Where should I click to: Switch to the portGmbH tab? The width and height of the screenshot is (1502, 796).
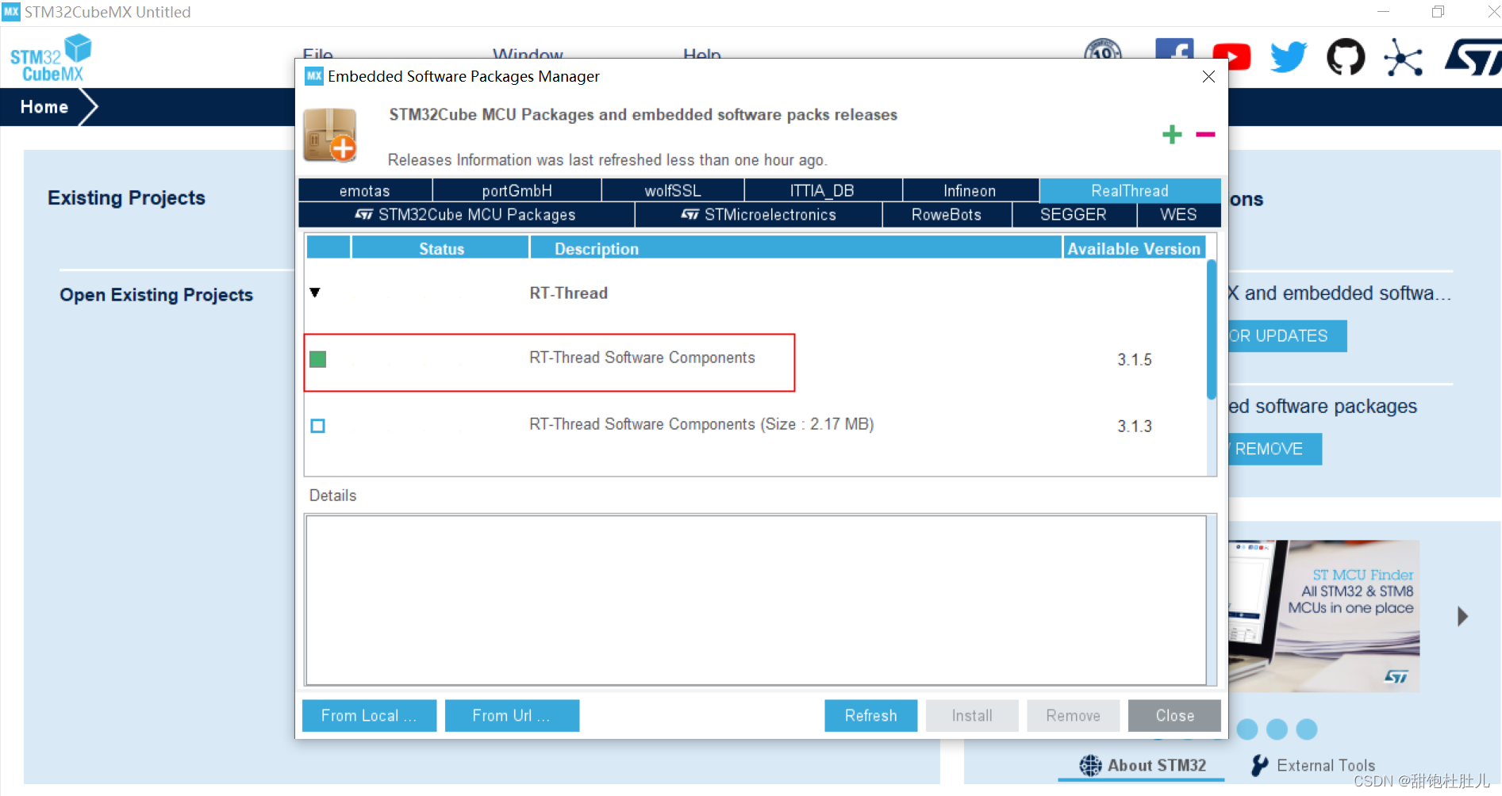click(x=517, y=190)
